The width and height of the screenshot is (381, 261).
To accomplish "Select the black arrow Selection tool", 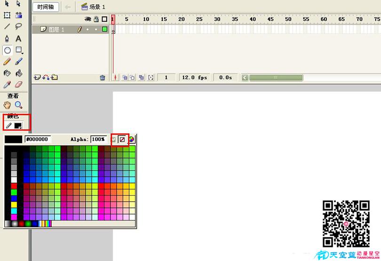I will click(x=7, y=4).
